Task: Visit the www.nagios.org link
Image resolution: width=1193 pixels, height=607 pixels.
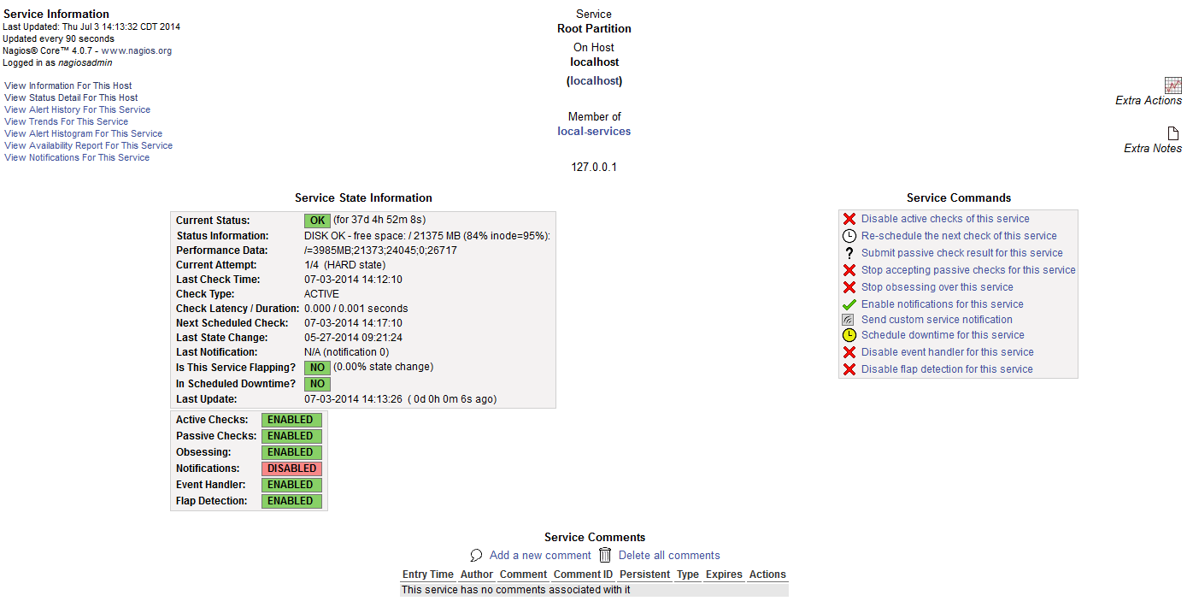Action: pyautogui.click(x=137, y=50)
